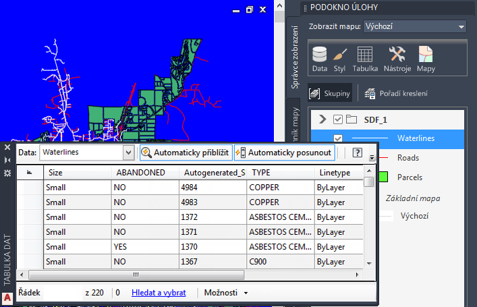Toggle auto-hide on data table palette
The height and width of the screenshot is (307, 477).
pos(7,160)
